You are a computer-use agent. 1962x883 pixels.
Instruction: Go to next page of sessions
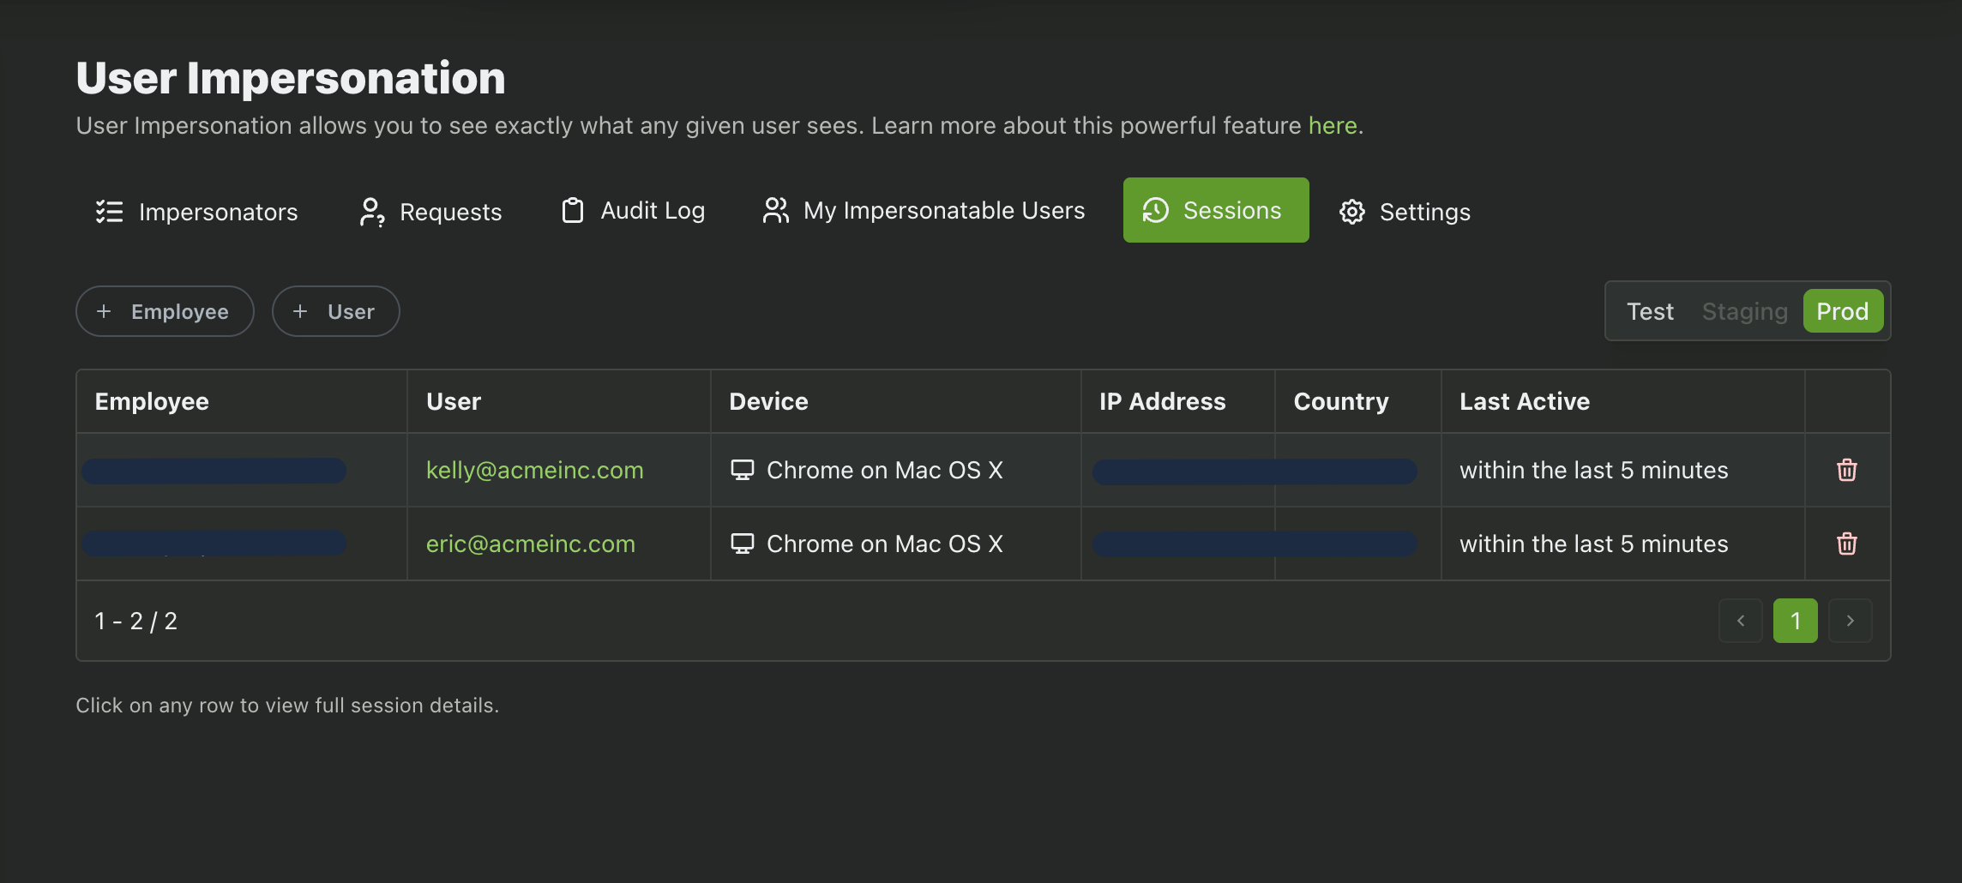click(x=1851, y=621)
